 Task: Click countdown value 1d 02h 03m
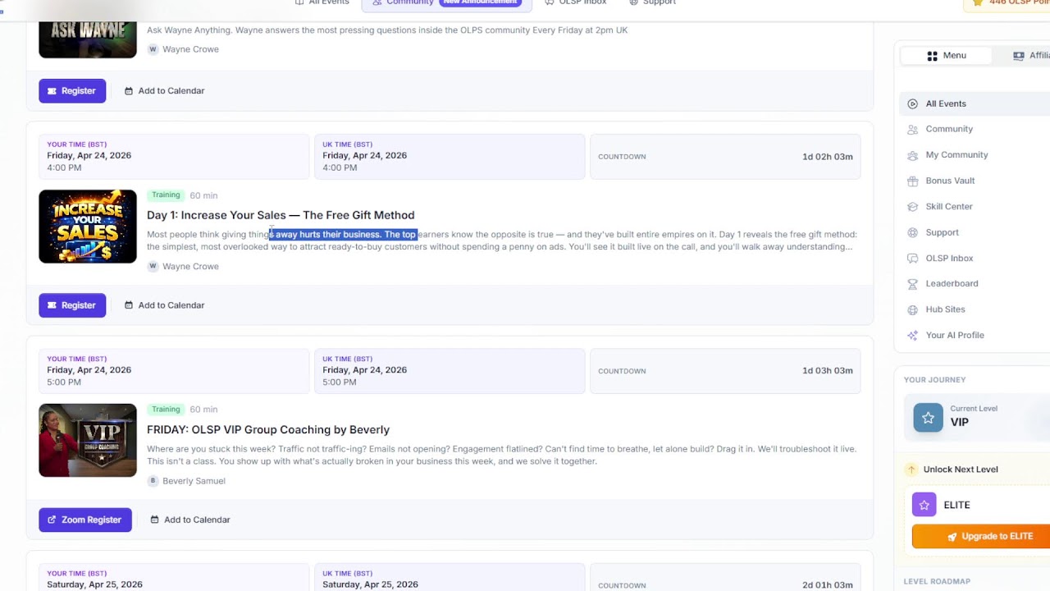827,157
